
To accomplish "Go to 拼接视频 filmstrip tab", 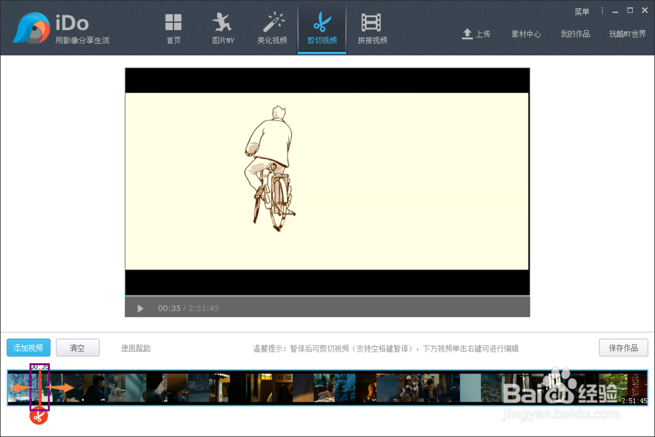I will tap(372, 28).
